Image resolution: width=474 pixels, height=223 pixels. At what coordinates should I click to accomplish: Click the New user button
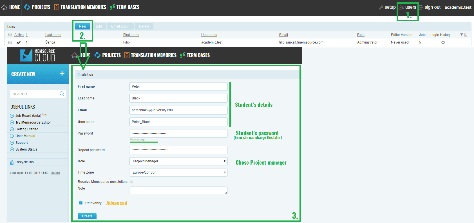[x=82, y=26]
